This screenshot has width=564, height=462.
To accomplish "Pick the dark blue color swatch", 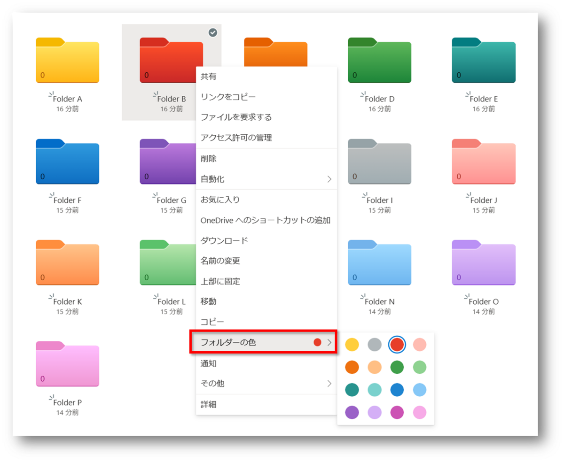I will (x=397, y=390).
